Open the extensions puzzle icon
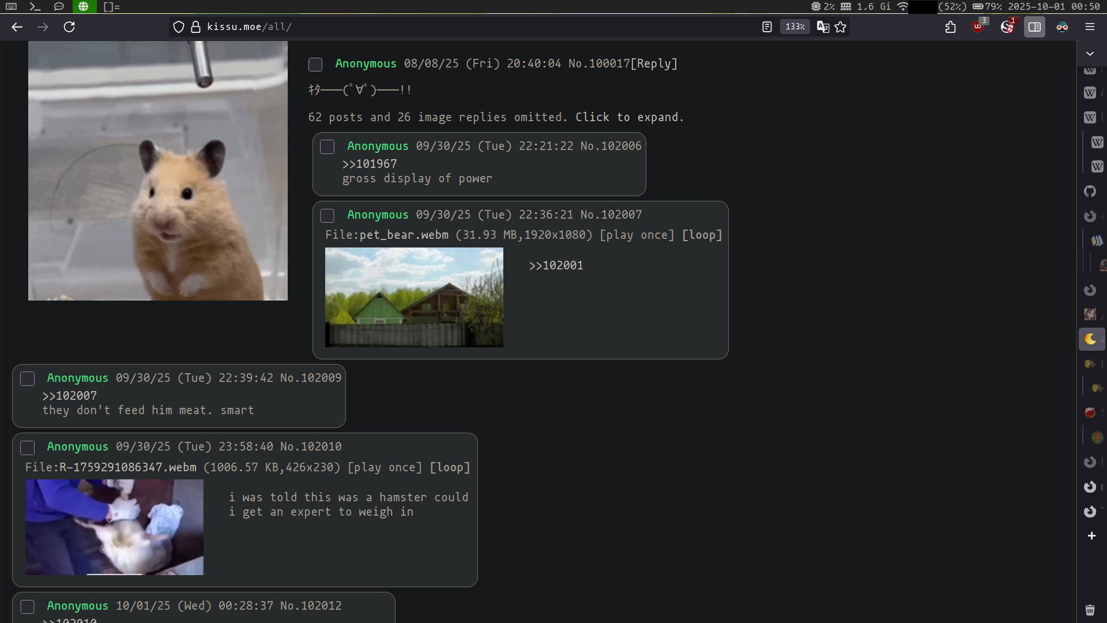1107x623 pixels. pos(951,27)
